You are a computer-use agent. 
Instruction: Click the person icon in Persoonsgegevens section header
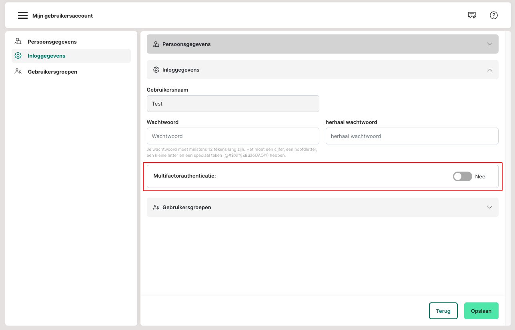point(156,44)
